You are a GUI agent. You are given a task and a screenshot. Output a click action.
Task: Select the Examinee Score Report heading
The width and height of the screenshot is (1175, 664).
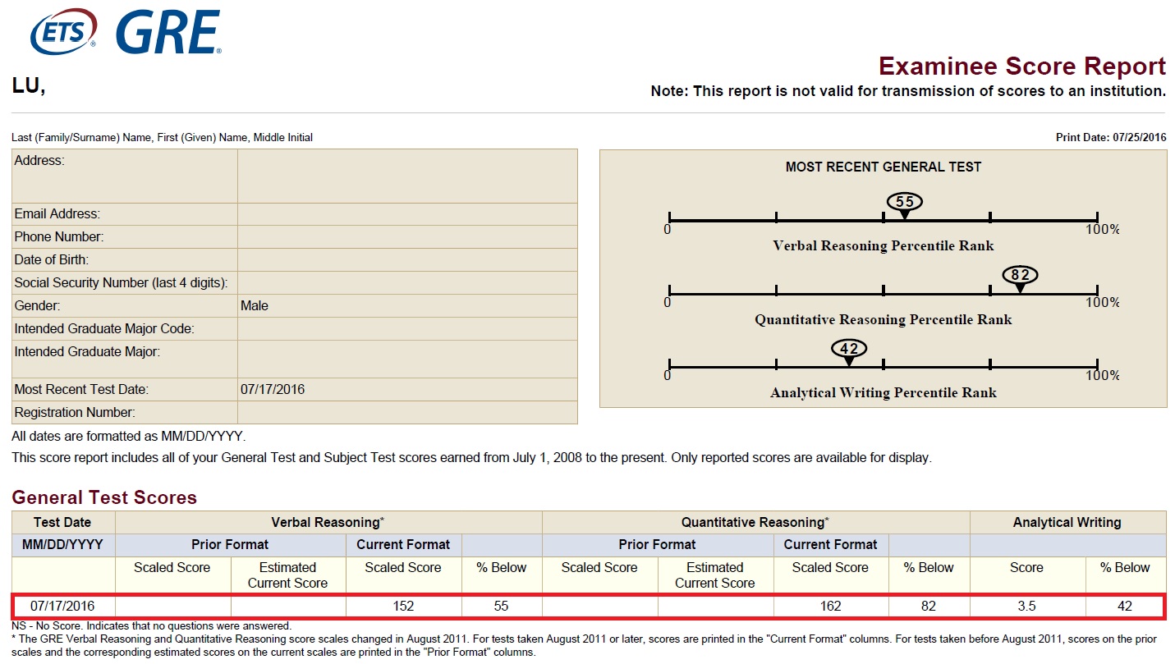(1022, 66)
